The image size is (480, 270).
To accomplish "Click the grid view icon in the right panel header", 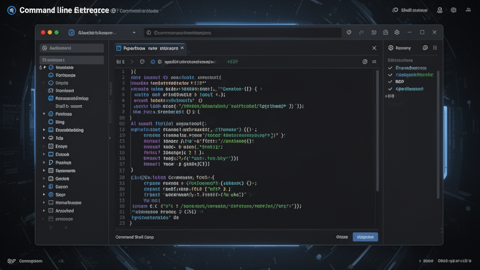I will (435, 48).
